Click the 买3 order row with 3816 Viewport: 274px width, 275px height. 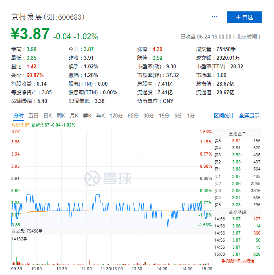(237, 191)
